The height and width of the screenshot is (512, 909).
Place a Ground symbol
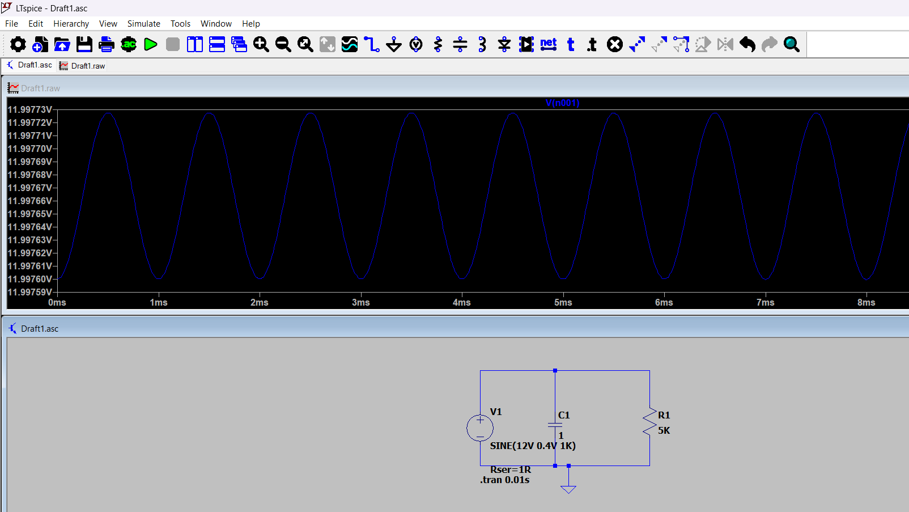pos(394,44)
